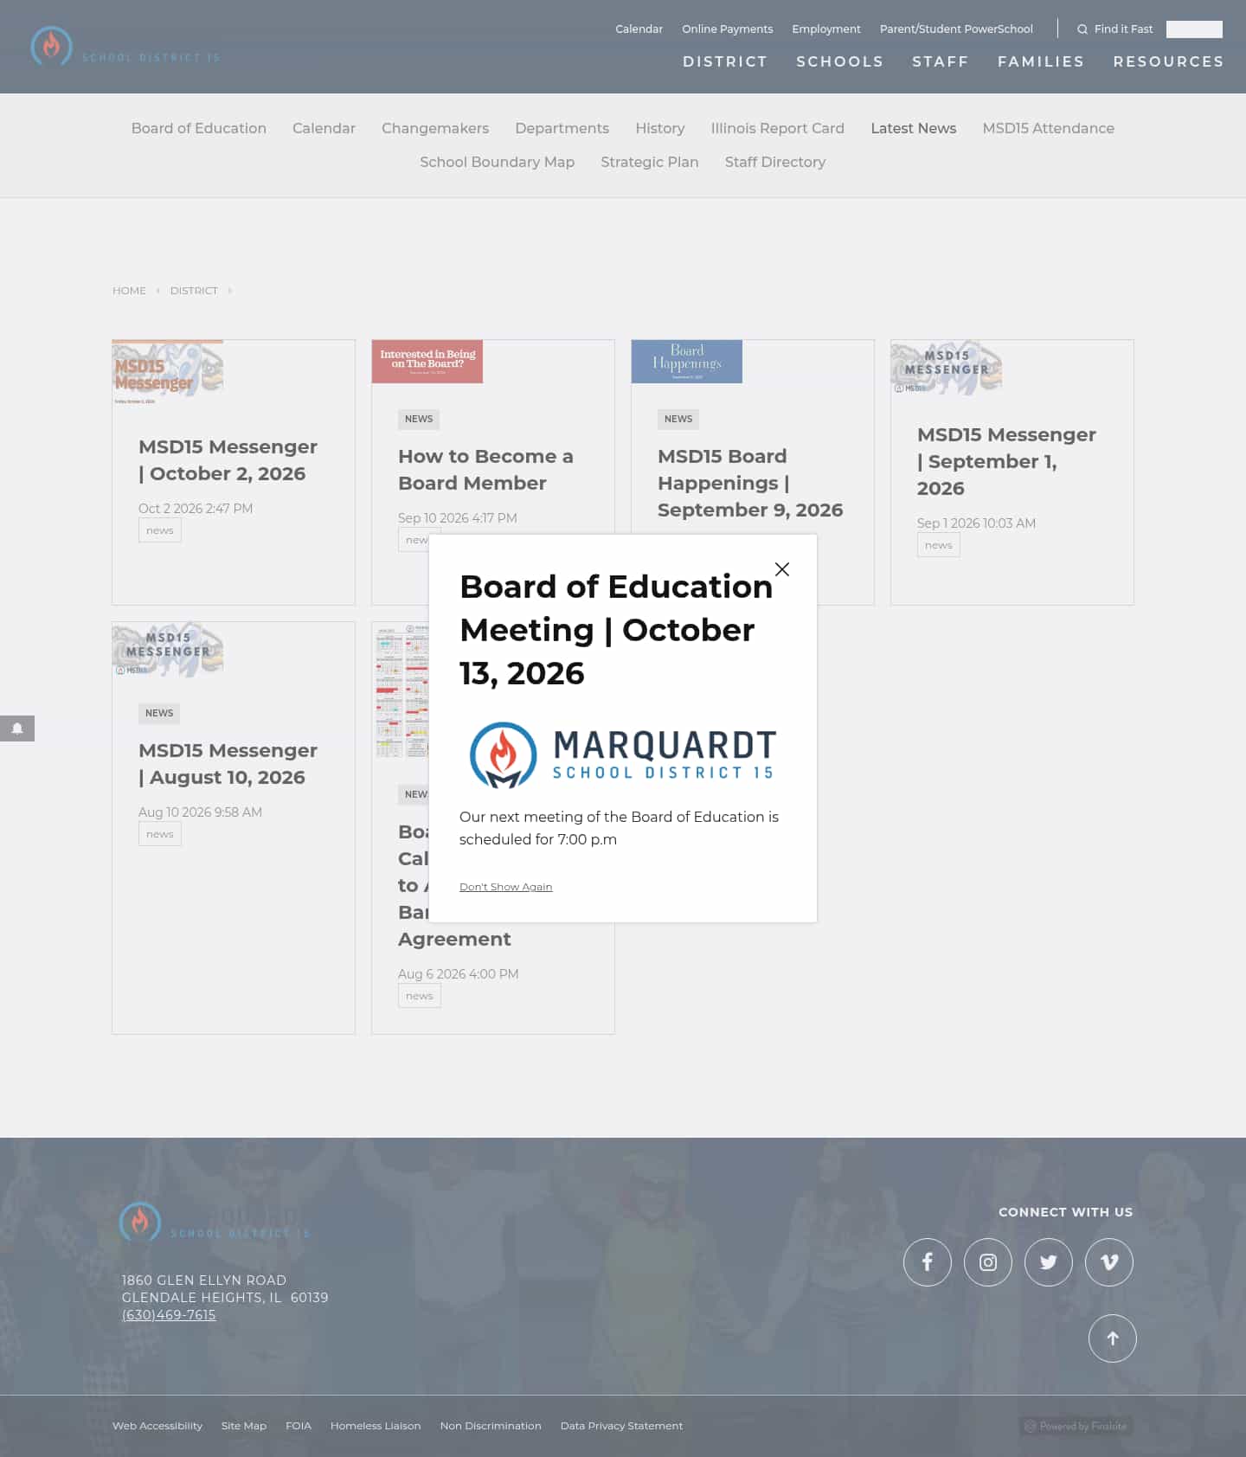Image resolution: width=1246 pixels, height=1457 pixels.
Task: Open Web Accessibility footer link
Action: pos(157,1426)
